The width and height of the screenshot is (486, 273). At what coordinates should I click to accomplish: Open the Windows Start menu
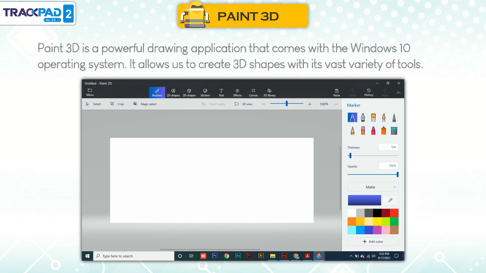click(87, 256)
